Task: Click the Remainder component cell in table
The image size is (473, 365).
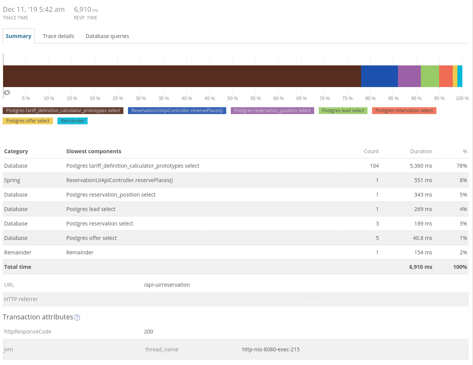Action: 80,252
